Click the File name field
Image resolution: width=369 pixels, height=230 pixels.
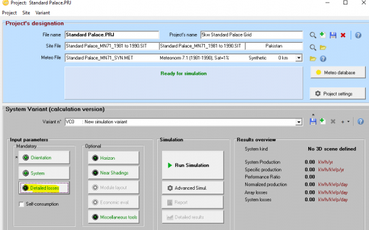click(x=112, y=35)
